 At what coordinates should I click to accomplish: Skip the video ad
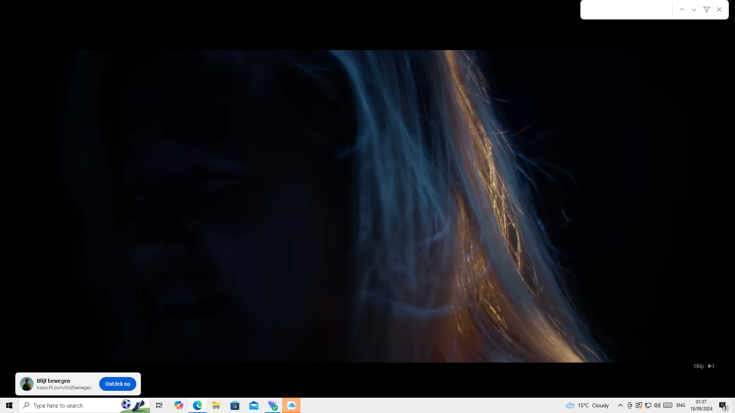pos(703,366)
